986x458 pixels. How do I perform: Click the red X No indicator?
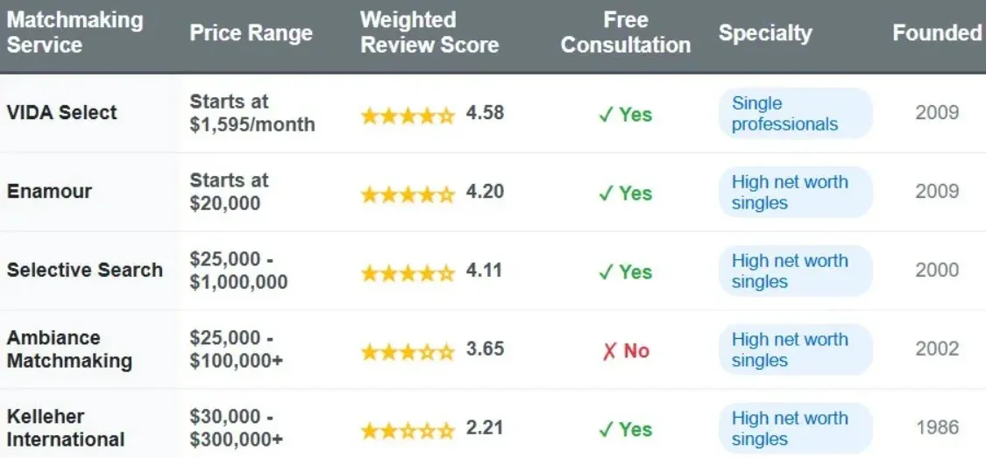(625, 351)
